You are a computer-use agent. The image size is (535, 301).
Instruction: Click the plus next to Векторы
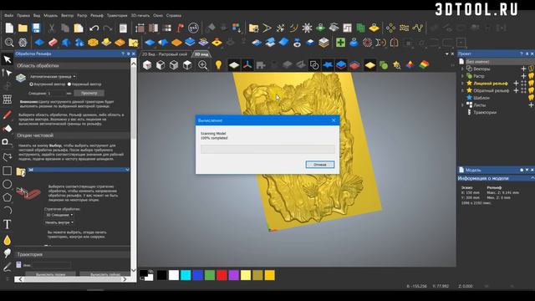pos(523,69)
